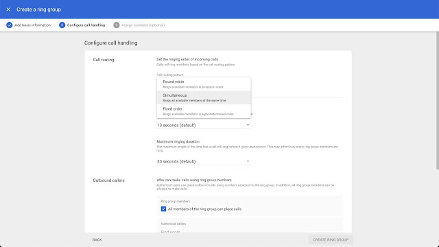Viewport: 439px width, 247px height.
Task: Open the 30 seconds (default) ringing duration dropdown
Action: click(203, 162)
